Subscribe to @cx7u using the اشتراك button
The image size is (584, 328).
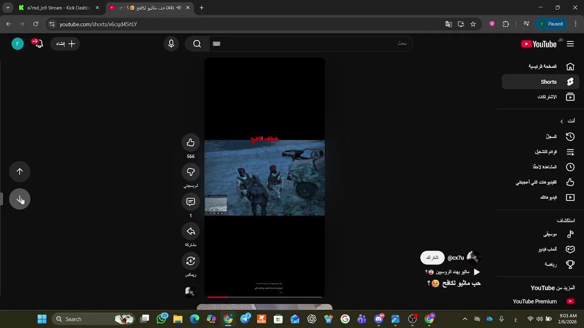point(432,258)
